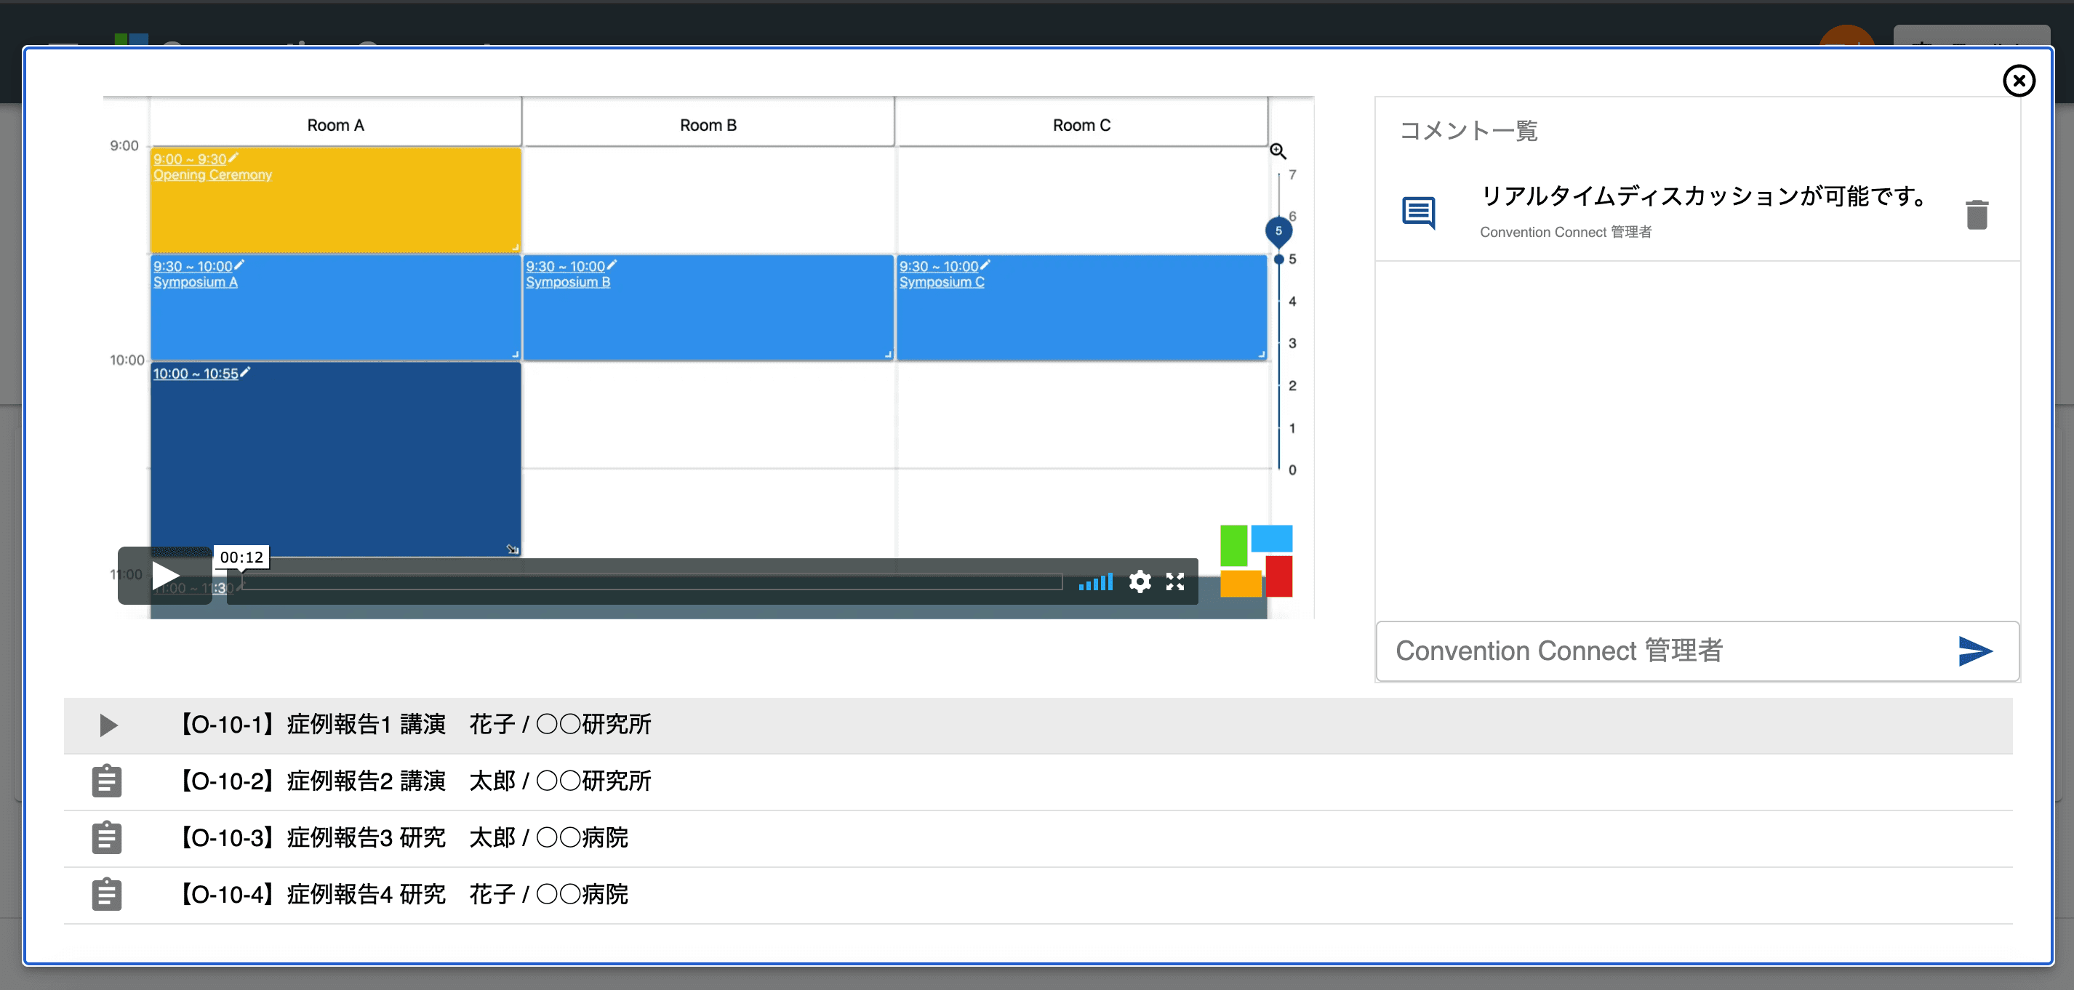Close the modal dialog with X button
The width and height of the screenshot is (2074, 990).
pos(2019,81)
